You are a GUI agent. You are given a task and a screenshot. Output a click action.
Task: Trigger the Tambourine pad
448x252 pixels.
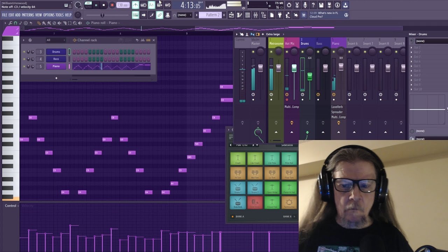click(289, 203)
